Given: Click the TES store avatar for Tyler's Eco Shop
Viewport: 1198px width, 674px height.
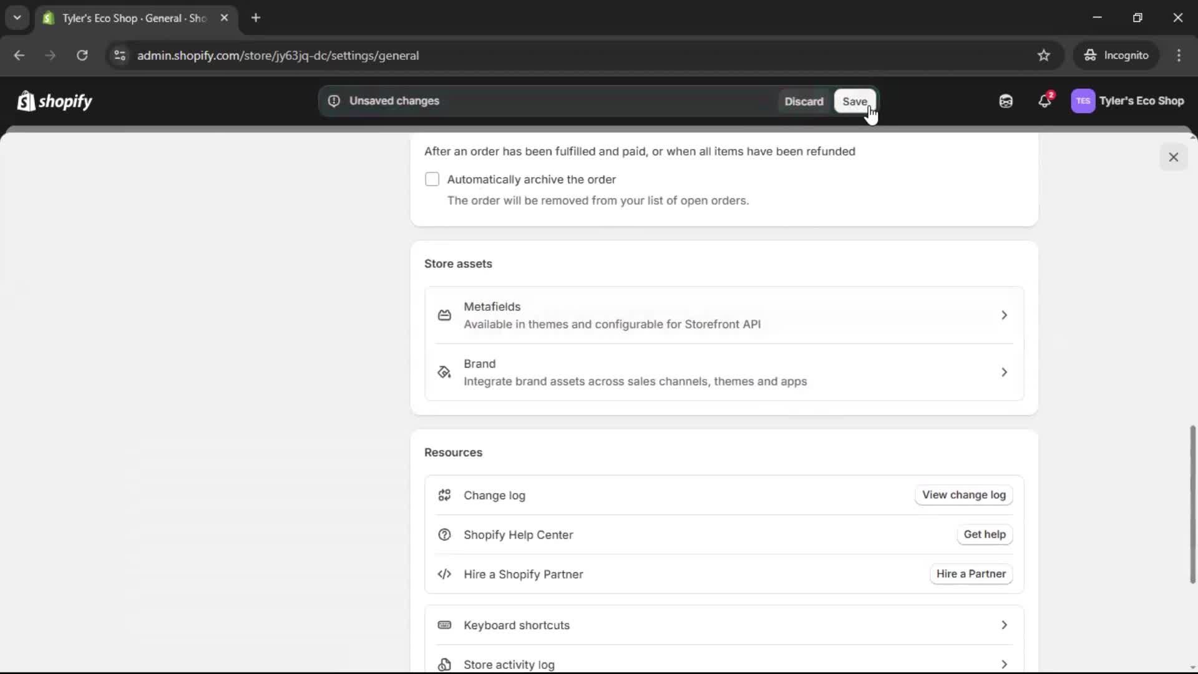Looking at the screenshot, I should 1084,101.
